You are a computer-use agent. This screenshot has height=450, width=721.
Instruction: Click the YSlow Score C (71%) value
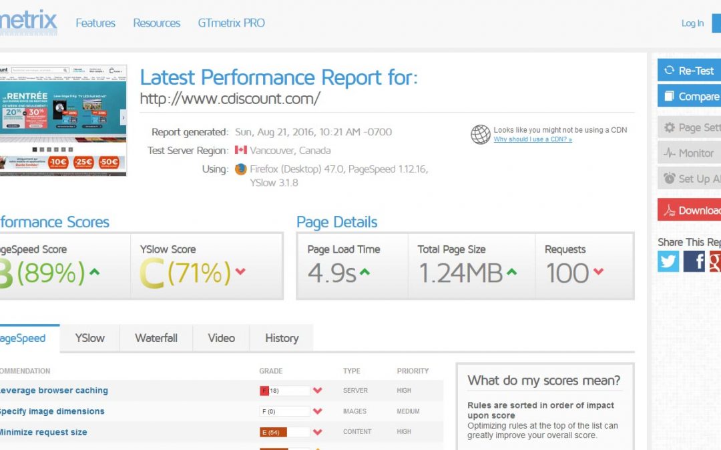coord(186,273)
